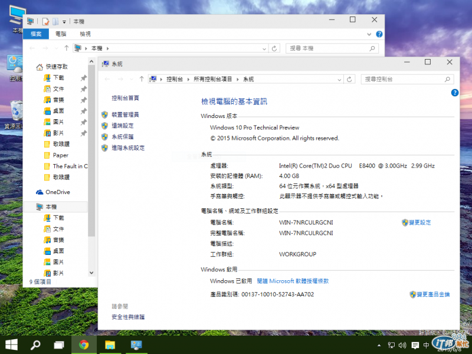Screen dimensions: 472x354
Task: Select Paper folder in navigation pane
Action: pyautogui.click(x=61, y=155)
